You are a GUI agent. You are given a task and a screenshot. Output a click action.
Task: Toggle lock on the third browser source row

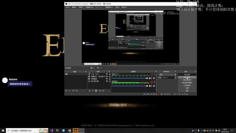click(109, 79)
